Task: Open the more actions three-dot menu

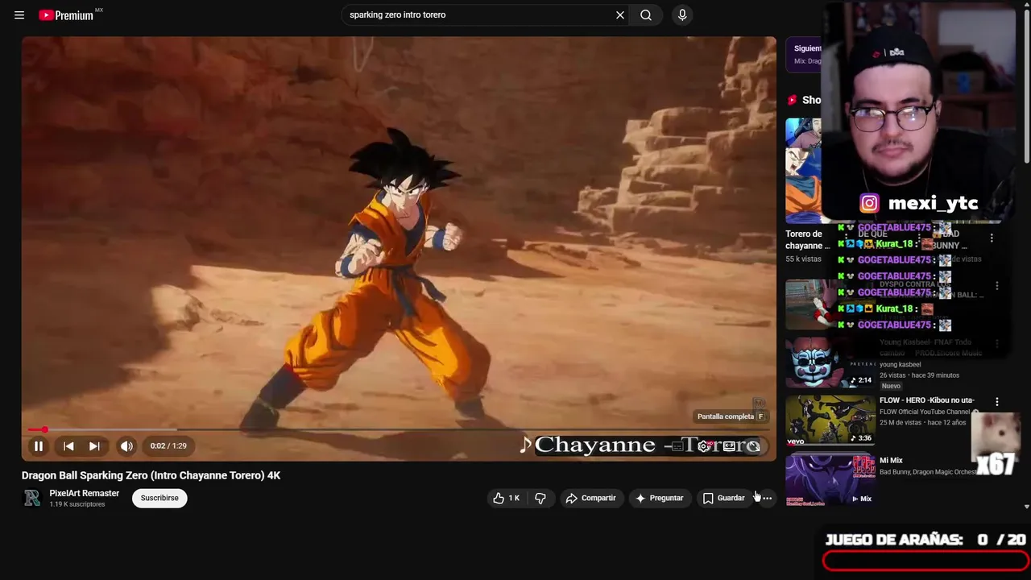Action: point(767,499)
